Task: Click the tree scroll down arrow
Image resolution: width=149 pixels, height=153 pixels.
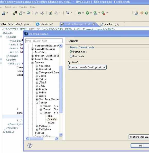Action: tap(61, 135)
